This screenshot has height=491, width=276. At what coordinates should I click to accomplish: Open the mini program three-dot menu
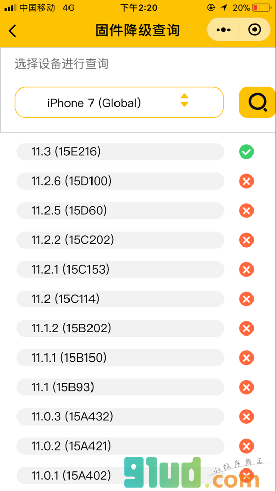[223, 30]
